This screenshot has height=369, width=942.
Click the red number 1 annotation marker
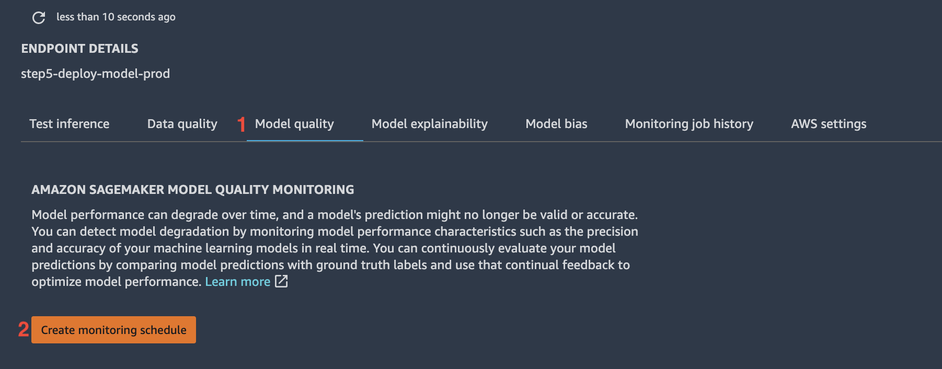(x=241, y=124)
